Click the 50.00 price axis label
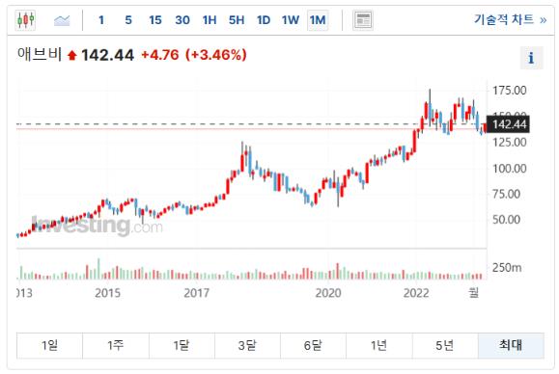 (x=506, y=220)
